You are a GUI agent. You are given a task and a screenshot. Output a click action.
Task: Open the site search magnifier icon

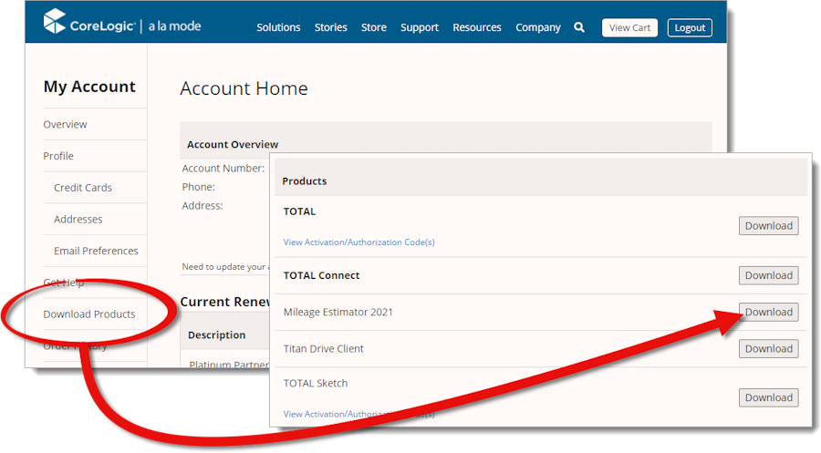578,27
